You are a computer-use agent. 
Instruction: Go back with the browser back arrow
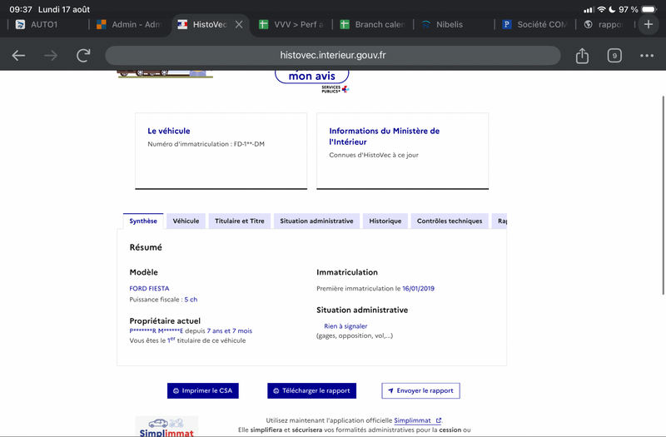click(18, 55)
